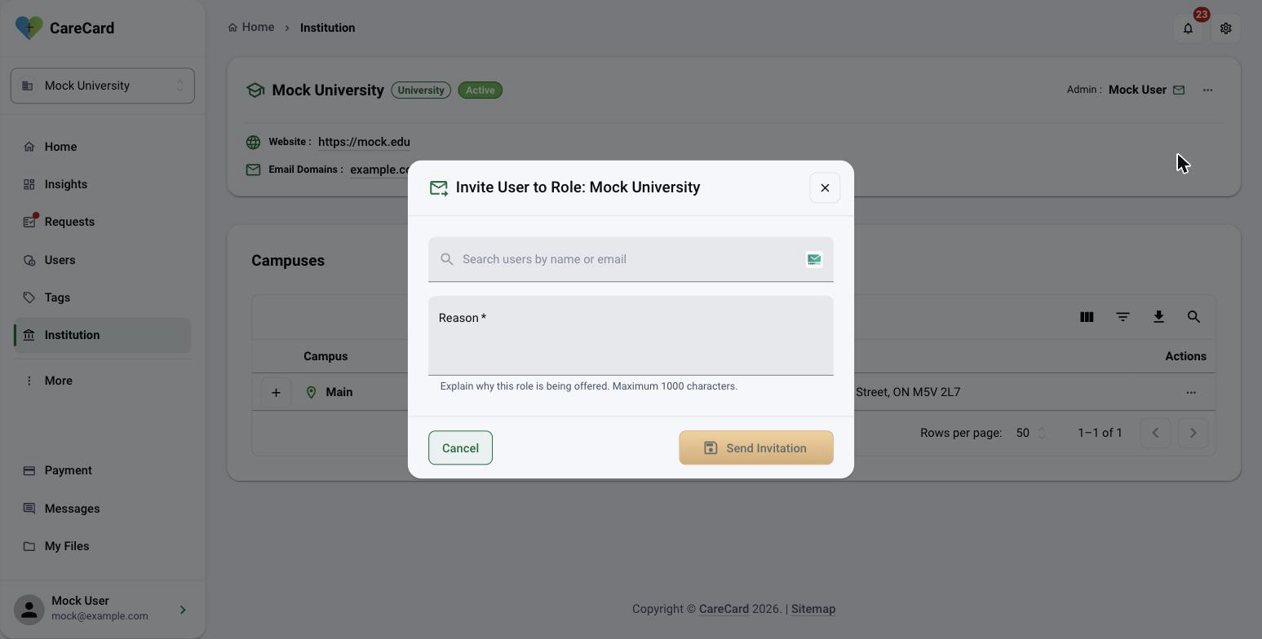Click the Home breadcrumb link
Screen dimensions: 1262x639
tap(251, 28)
